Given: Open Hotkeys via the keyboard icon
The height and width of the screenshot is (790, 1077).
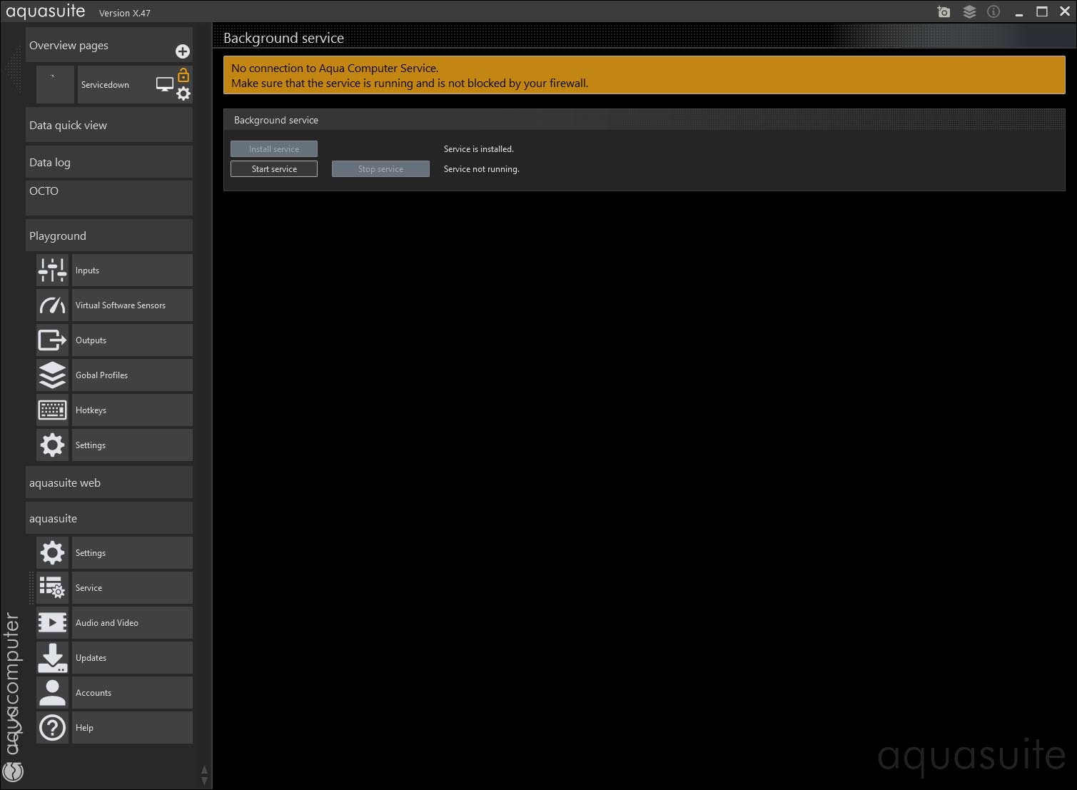Looking at the screenshot, I should pos(53,410).
